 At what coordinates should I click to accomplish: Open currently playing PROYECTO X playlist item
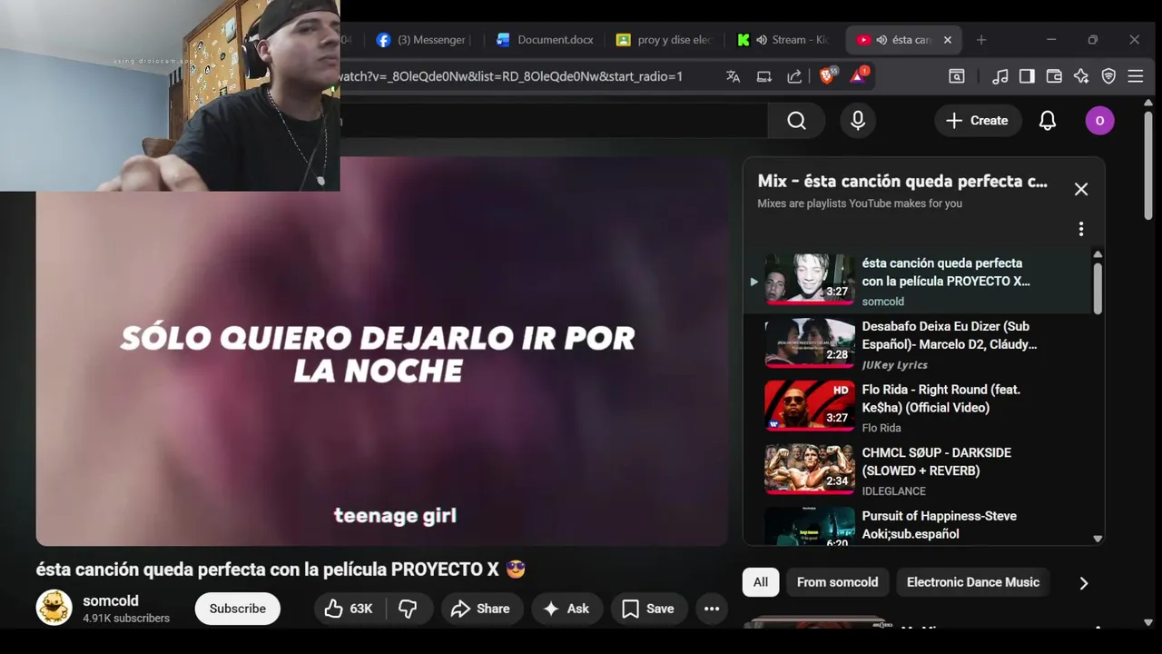(917, 280)
